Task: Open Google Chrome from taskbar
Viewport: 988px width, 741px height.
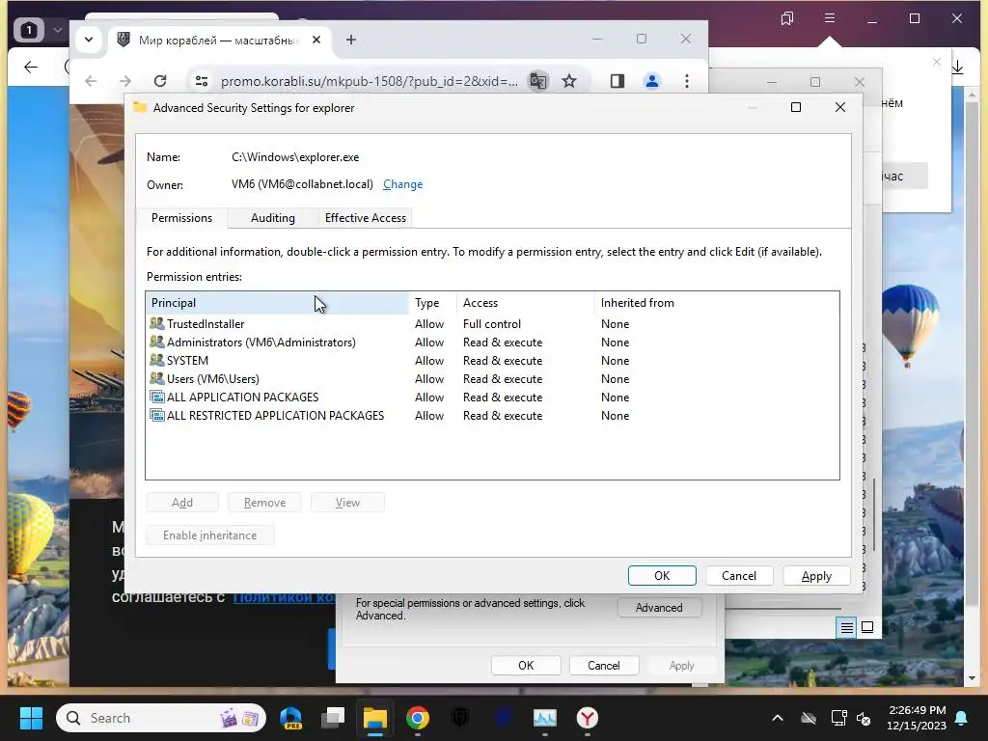Action: tap(417, 718)
